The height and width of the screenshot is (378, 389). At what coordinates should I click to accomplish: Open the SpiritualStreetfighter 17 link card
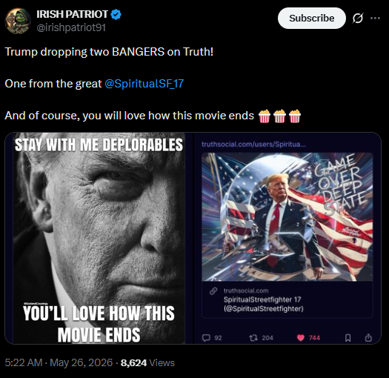point(287,299)
